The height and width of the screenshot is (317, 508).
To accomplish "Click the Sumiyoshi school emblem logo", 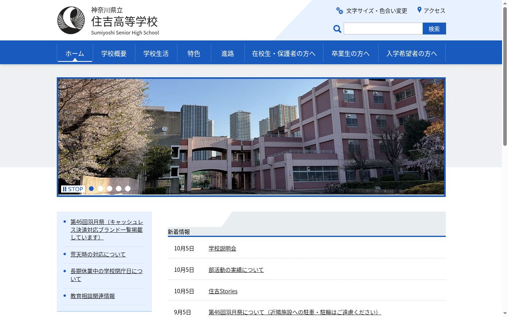I will (x=71, y=20).
